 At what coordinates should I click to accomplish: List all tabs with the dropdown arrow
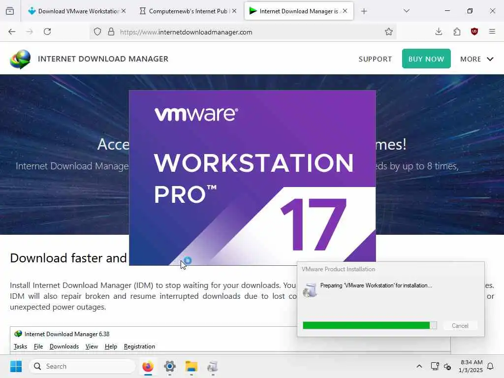coord(406,11)
